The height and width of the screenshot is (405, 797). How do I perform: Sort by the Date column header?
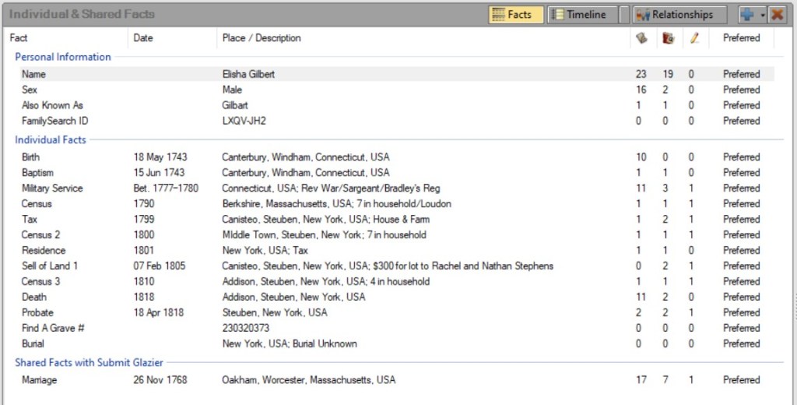(143, 37)
